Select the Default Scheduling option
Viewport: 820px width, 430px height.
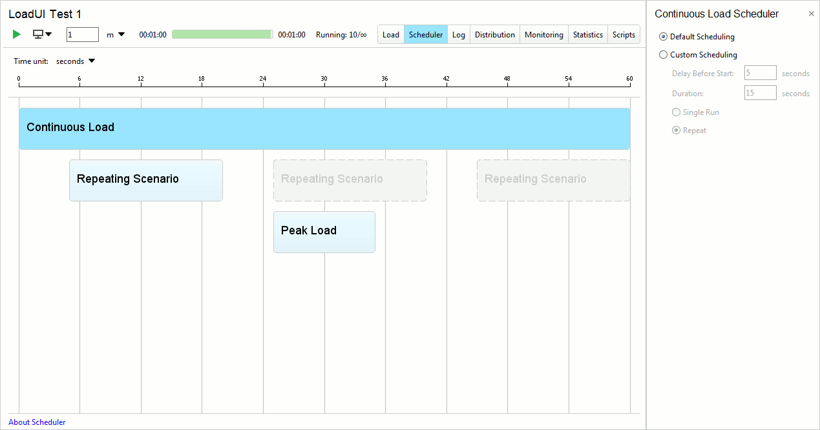(x=663, y=36)
